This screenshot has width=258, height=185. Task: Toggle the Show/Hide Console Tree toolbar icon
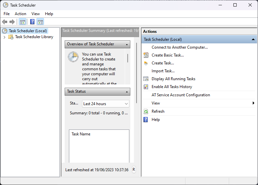pos(23,22)
